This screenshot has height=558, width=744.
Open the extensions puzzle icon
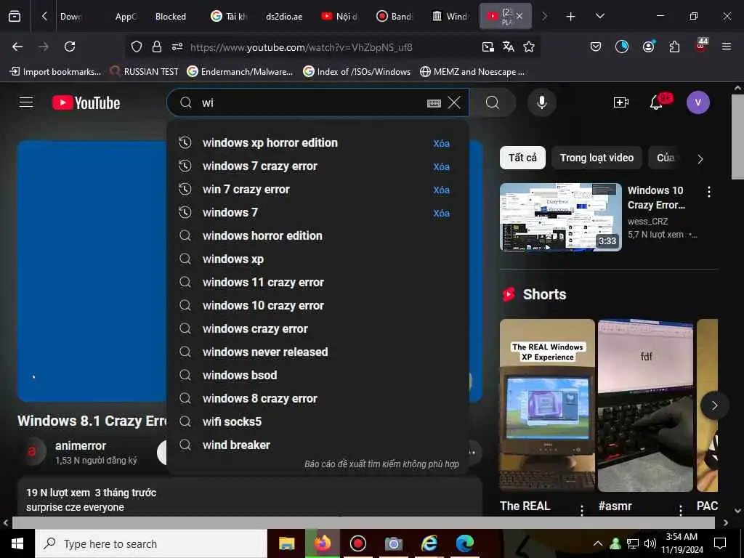[x=674, y=46]
